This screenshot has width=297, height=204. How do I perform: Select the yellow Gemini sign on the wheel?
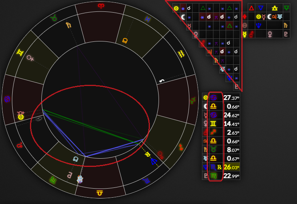pyautogui.click(x=19, y=53)
